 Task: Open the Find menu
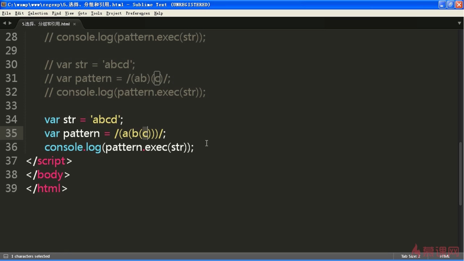(x=56, y=13)
